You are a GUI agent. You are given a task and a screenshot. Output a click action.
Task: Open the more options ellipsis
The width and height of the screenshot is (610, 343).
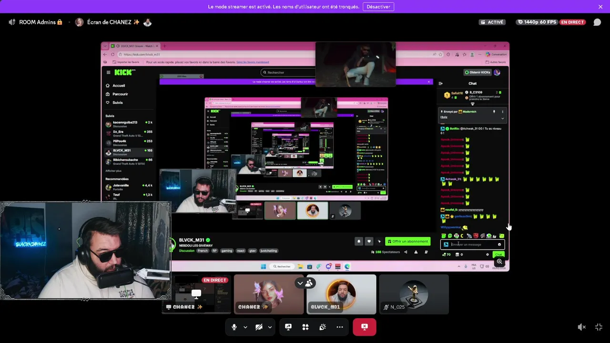point(340,327)
